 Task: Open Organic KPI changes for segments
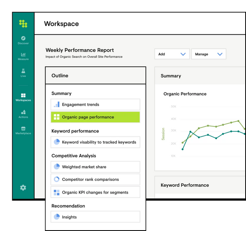pyautogui.click(x=95, y=192)
